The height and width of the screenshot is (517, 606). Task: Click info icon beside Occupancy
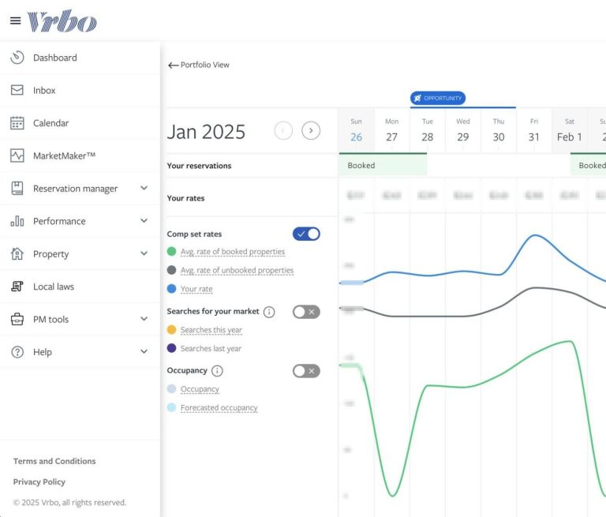217,371
